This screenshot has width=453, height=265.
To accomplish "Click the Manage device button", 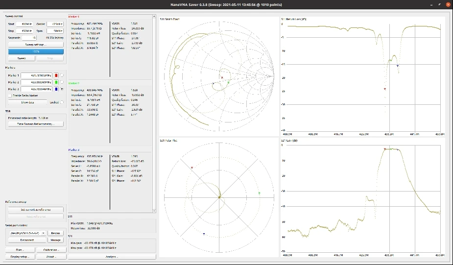I will pos(55,240).
